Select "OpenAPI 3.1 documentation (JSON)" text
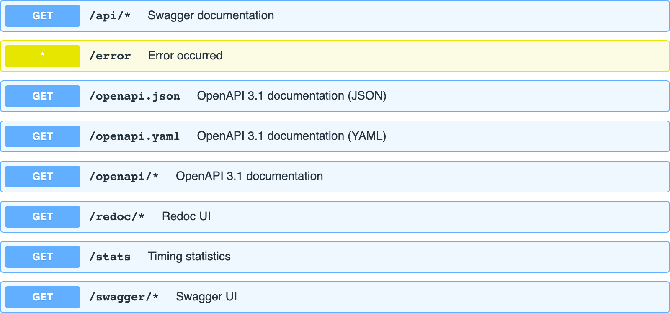 coord(292,96)
